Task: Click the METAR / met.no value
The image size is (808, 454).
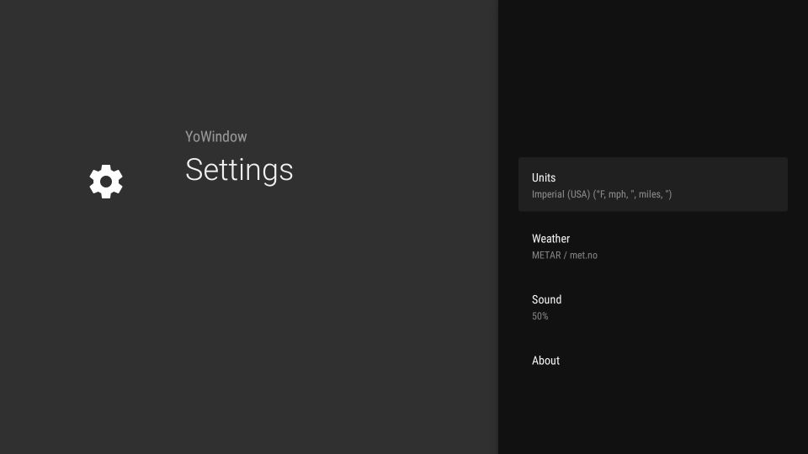Action: point(565,255)
